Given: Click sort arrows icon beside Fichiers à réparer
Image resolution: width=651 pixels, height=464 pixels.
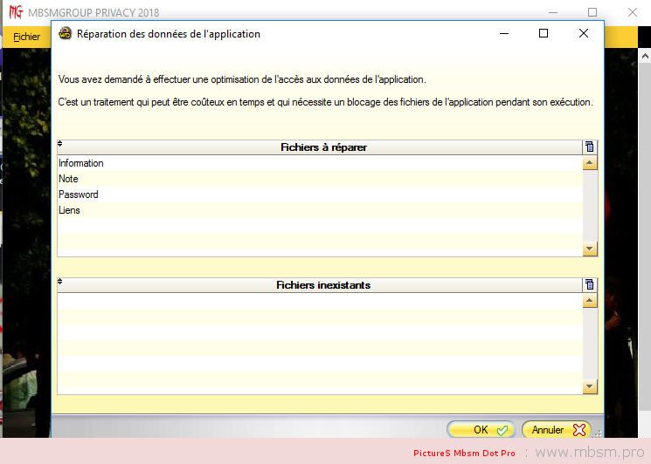Looking at the screenshot, I should [60, 144].
